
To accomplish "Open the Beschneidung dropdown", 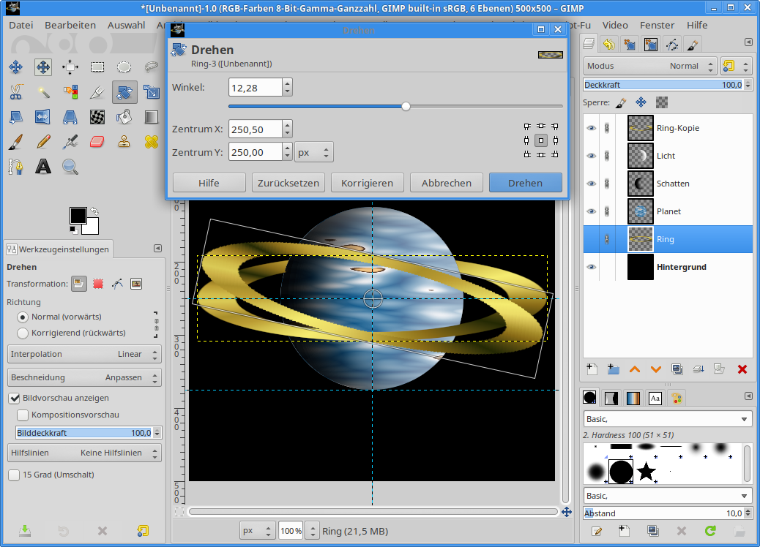I will point(84,377).
